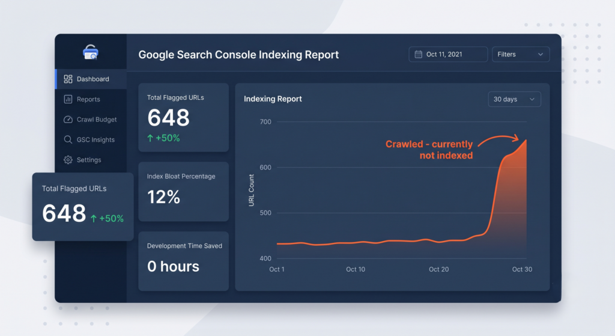
Task: Click the Index Bloat Percentage label
Action: [x=181, y=176]
